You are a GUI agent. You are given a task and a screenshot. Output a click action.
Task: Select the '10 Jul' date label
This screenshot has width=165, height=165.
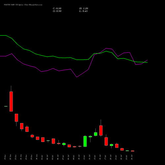tap(79, 157)
